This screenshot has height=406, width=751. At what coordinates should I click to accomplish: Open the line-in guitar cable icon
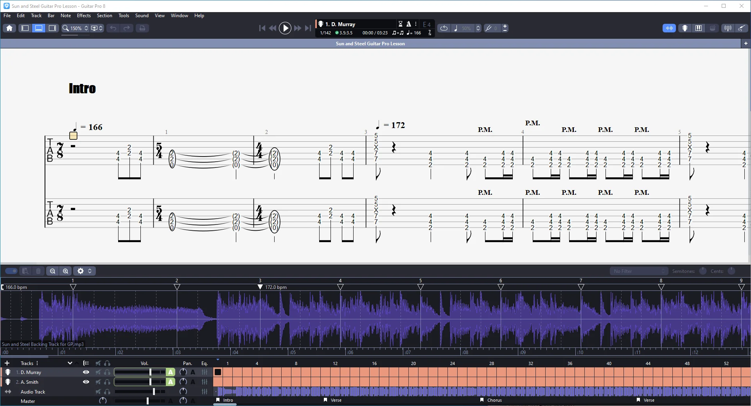[x=741, y=28]
